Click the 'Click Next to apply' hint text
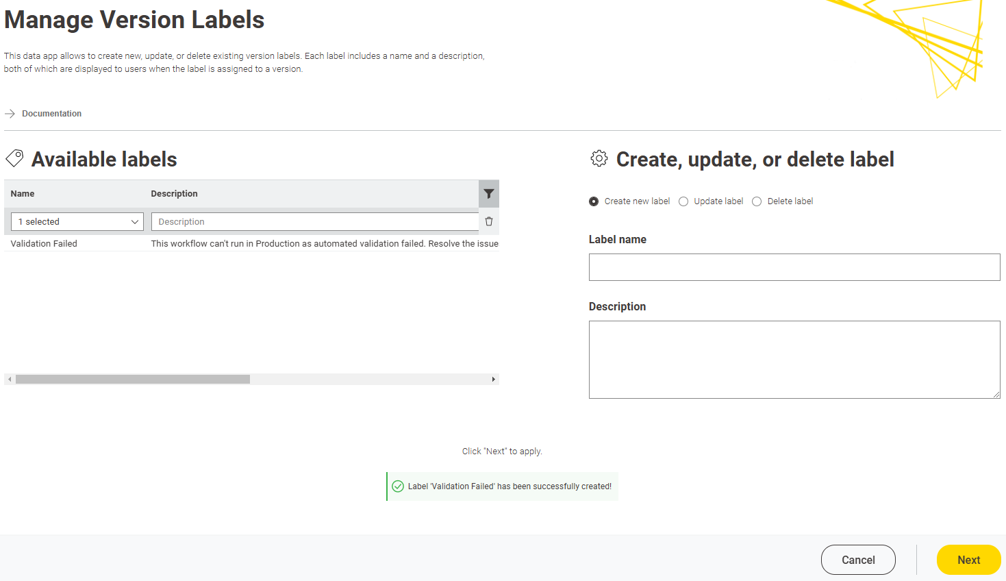1006x581 pixels. 502,452
